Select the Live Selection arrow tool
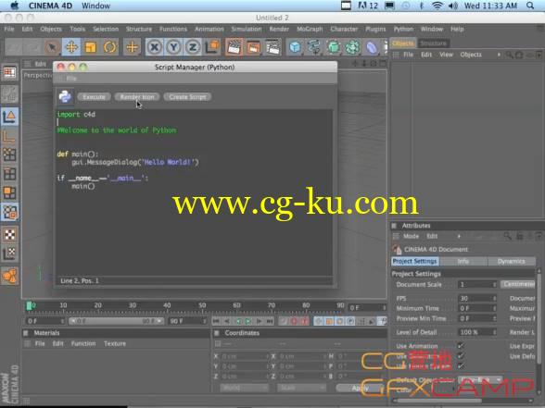 coord(52,47)
